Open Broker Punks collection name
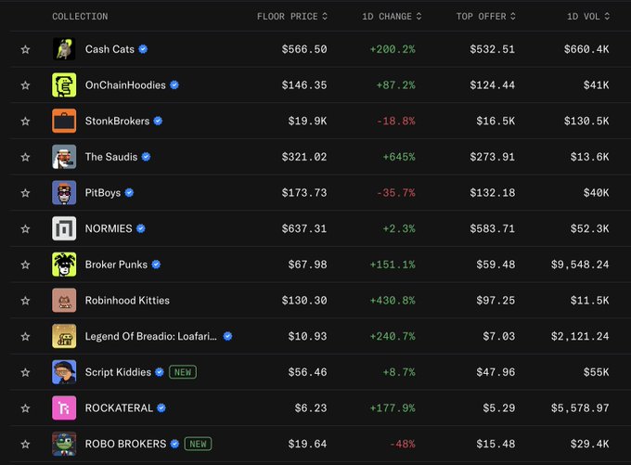This screenshot has height=465, width=631. [x=116, y=265]
